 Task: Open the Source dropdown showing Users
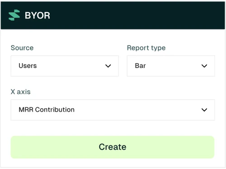(x=65, y=66)
